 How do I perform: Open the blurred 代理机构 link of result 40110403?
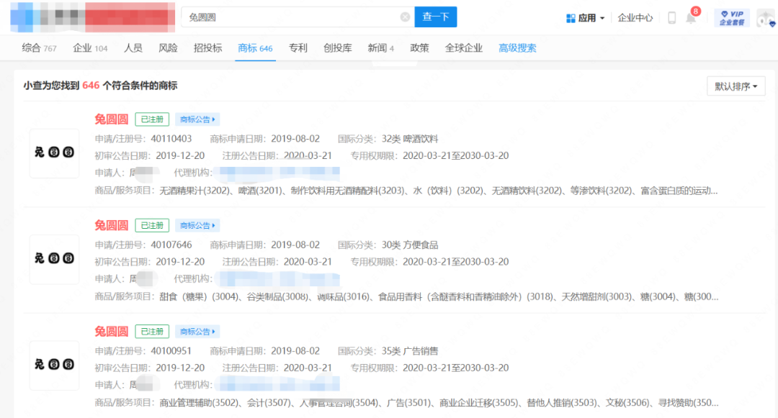(x=280, y=173)
